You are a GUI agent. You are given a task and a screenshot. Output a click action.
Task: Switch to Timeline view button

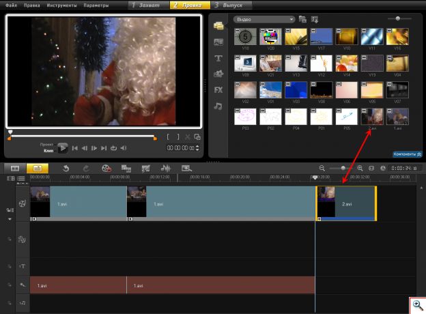tap(38, 169)
